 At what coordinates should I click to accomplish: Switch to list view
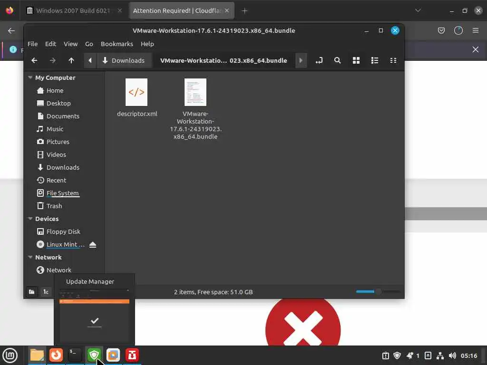375,60
